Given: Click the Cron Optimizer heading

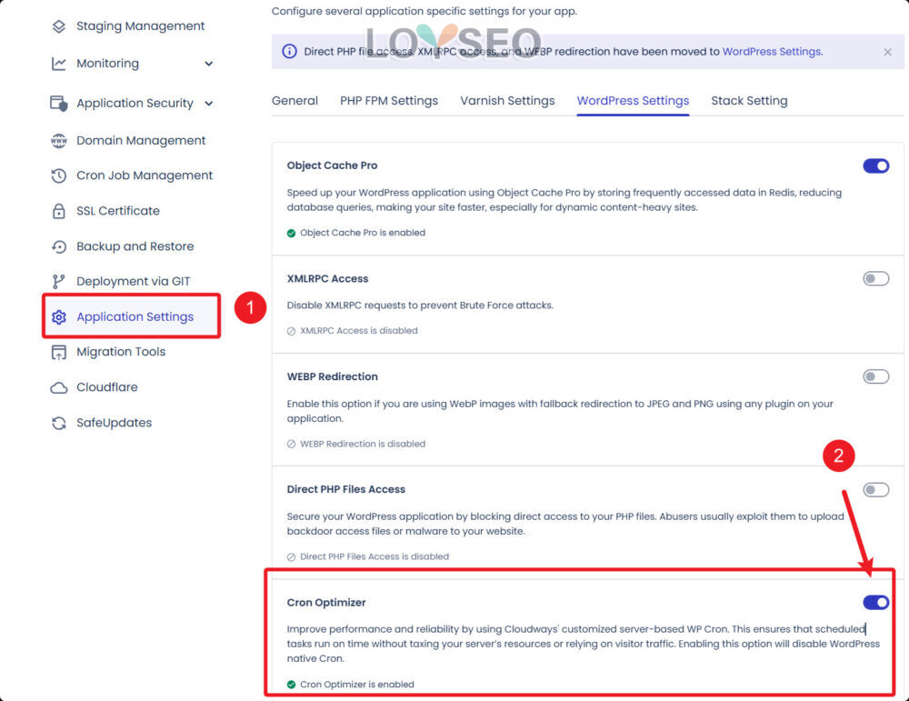Looking at the screenshot, I should tap(326, 603).
